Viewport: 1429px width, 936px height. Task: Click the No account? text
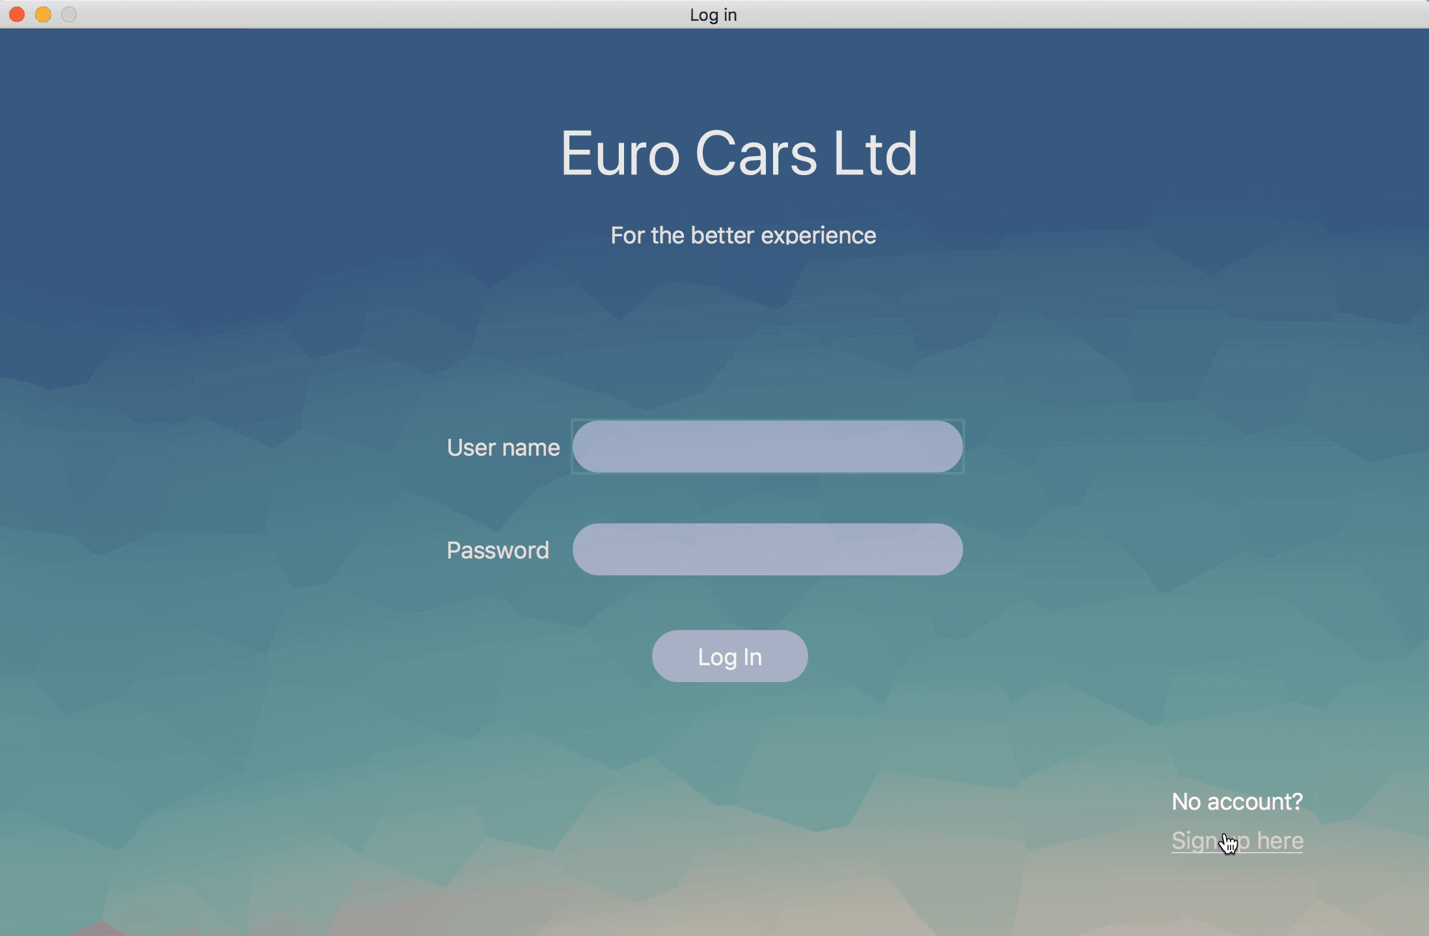[1236, 802]
